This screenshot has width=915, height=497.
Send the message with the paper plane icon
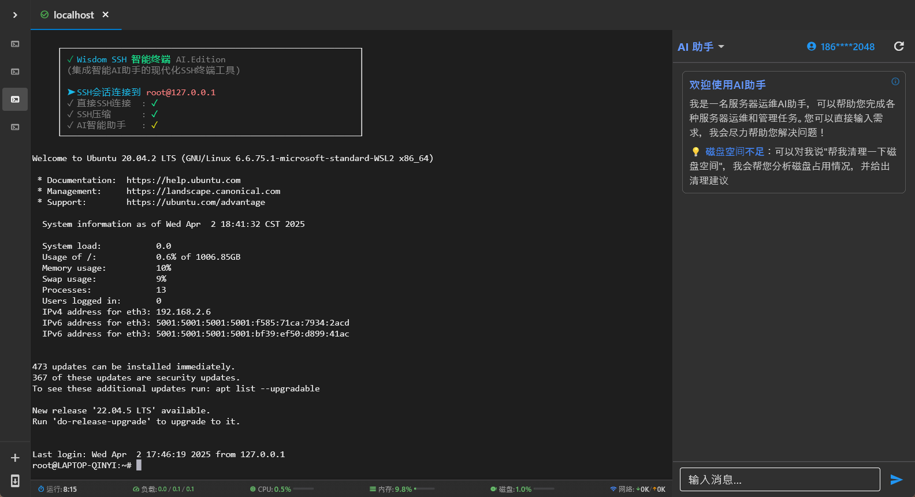[897, 479]
